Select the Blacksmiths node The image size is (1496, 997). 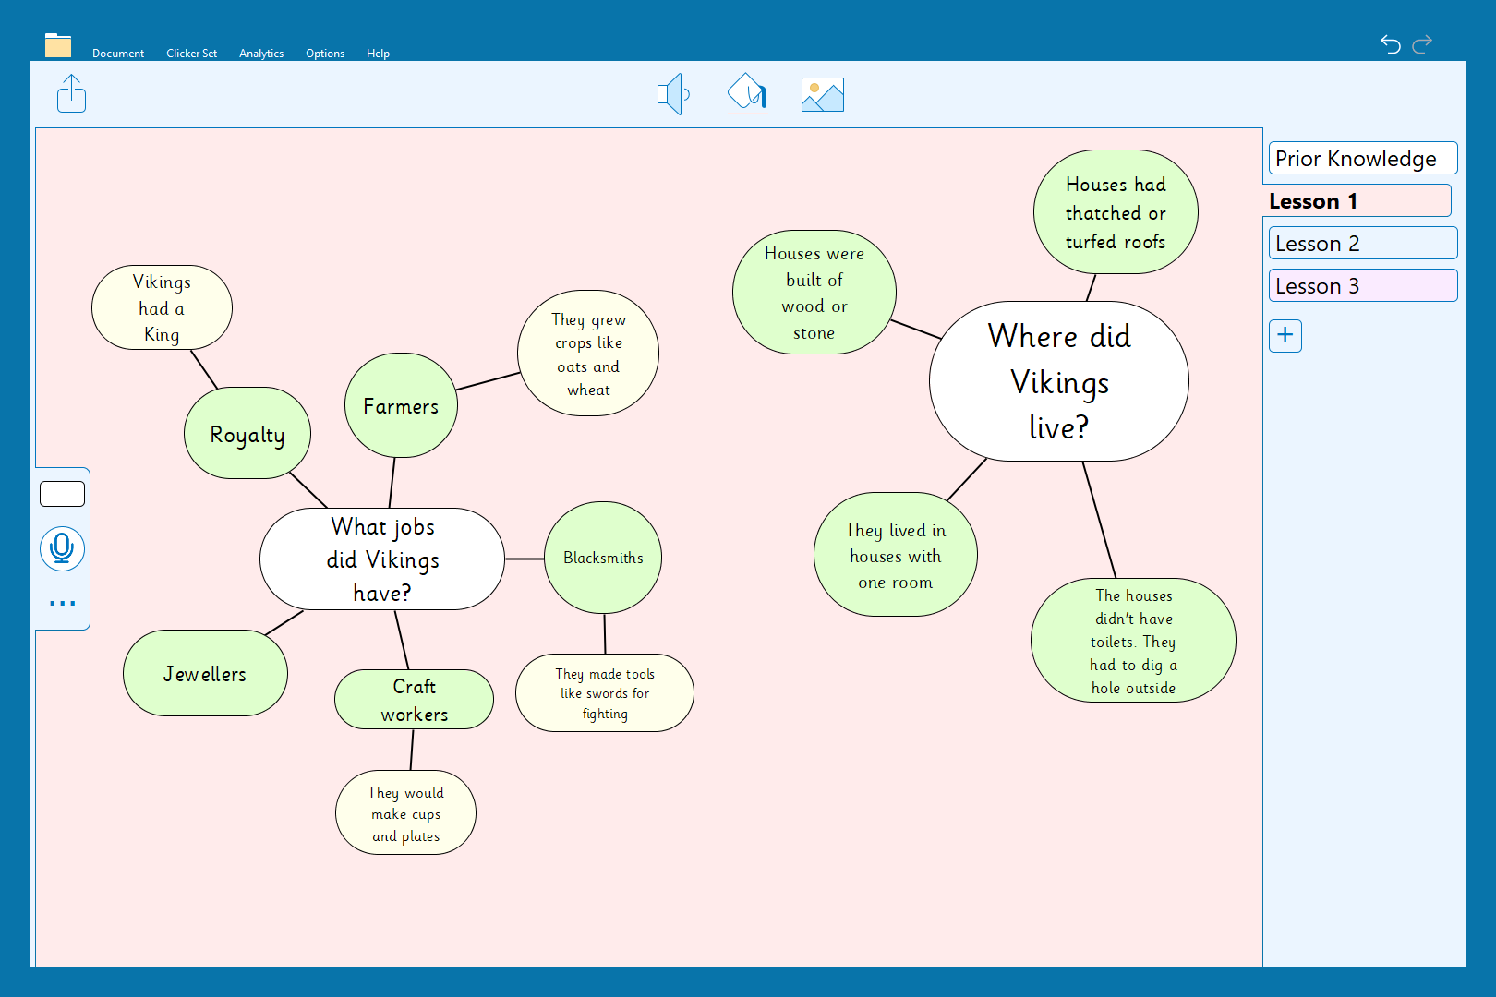click(603, 558)
